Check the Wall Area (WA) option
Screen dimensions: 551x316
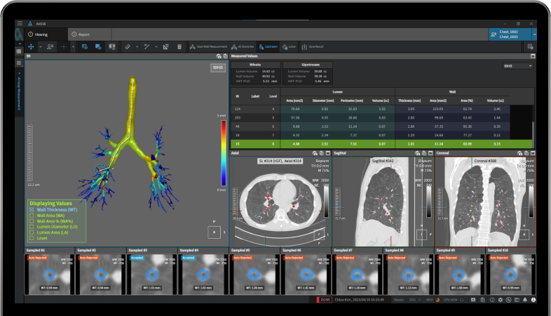(31, 215)
